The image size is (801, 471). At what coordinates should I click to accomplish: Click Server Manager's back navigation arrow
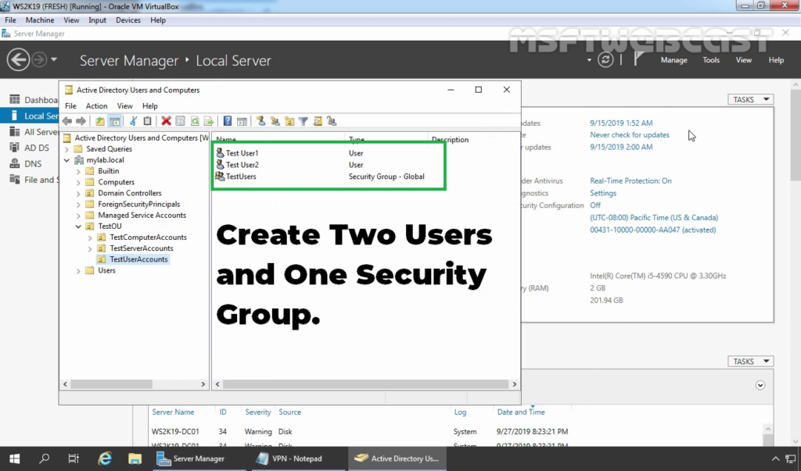(18, 59)
